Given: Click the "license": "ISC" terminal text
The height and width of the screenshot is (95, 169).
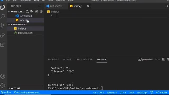Looking at the screenshot, I should [63, 72].
